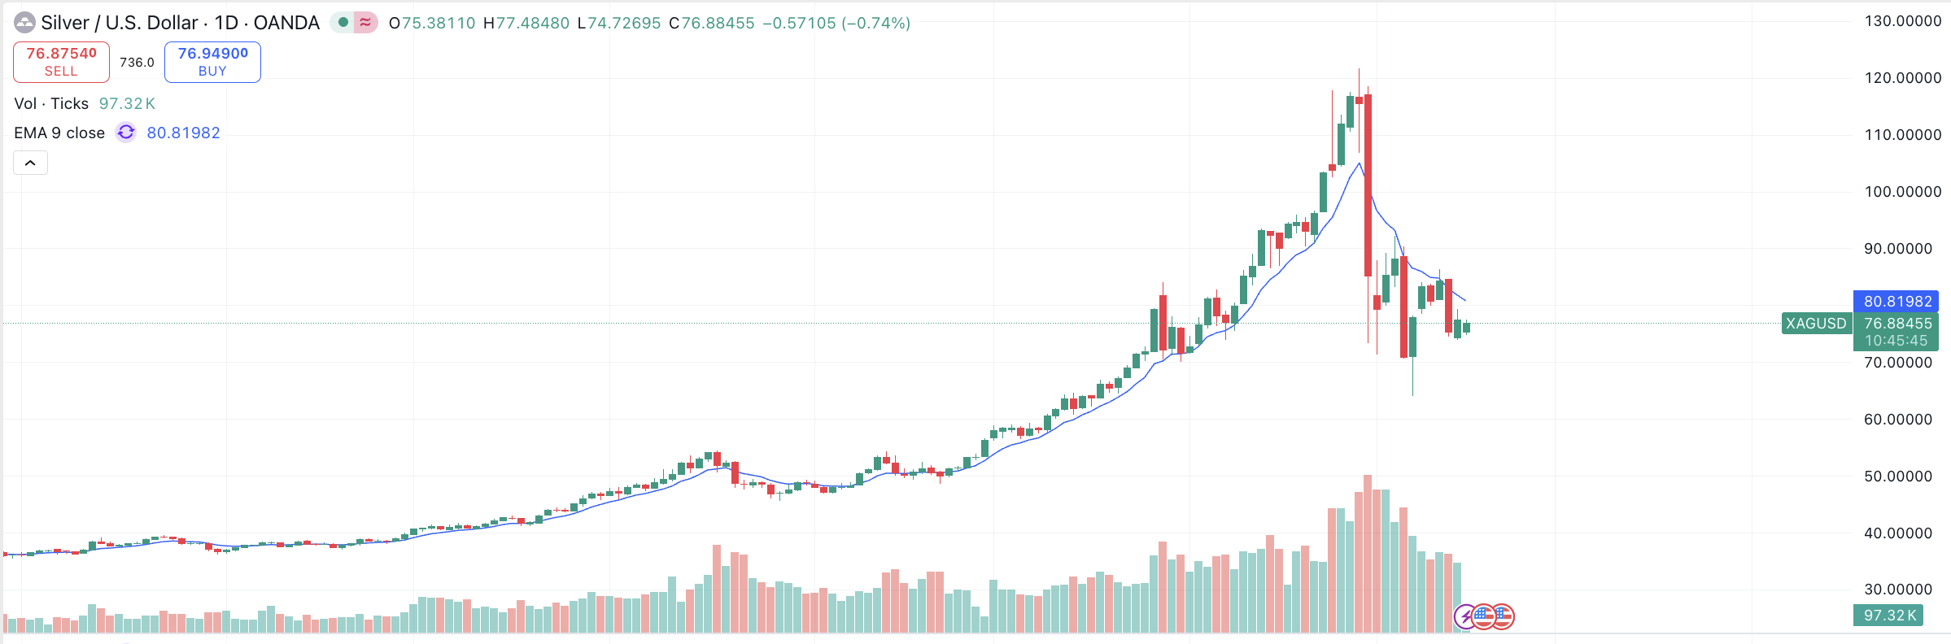
Task: Click the spread value 736.0
Action: (x=137, y=63)
